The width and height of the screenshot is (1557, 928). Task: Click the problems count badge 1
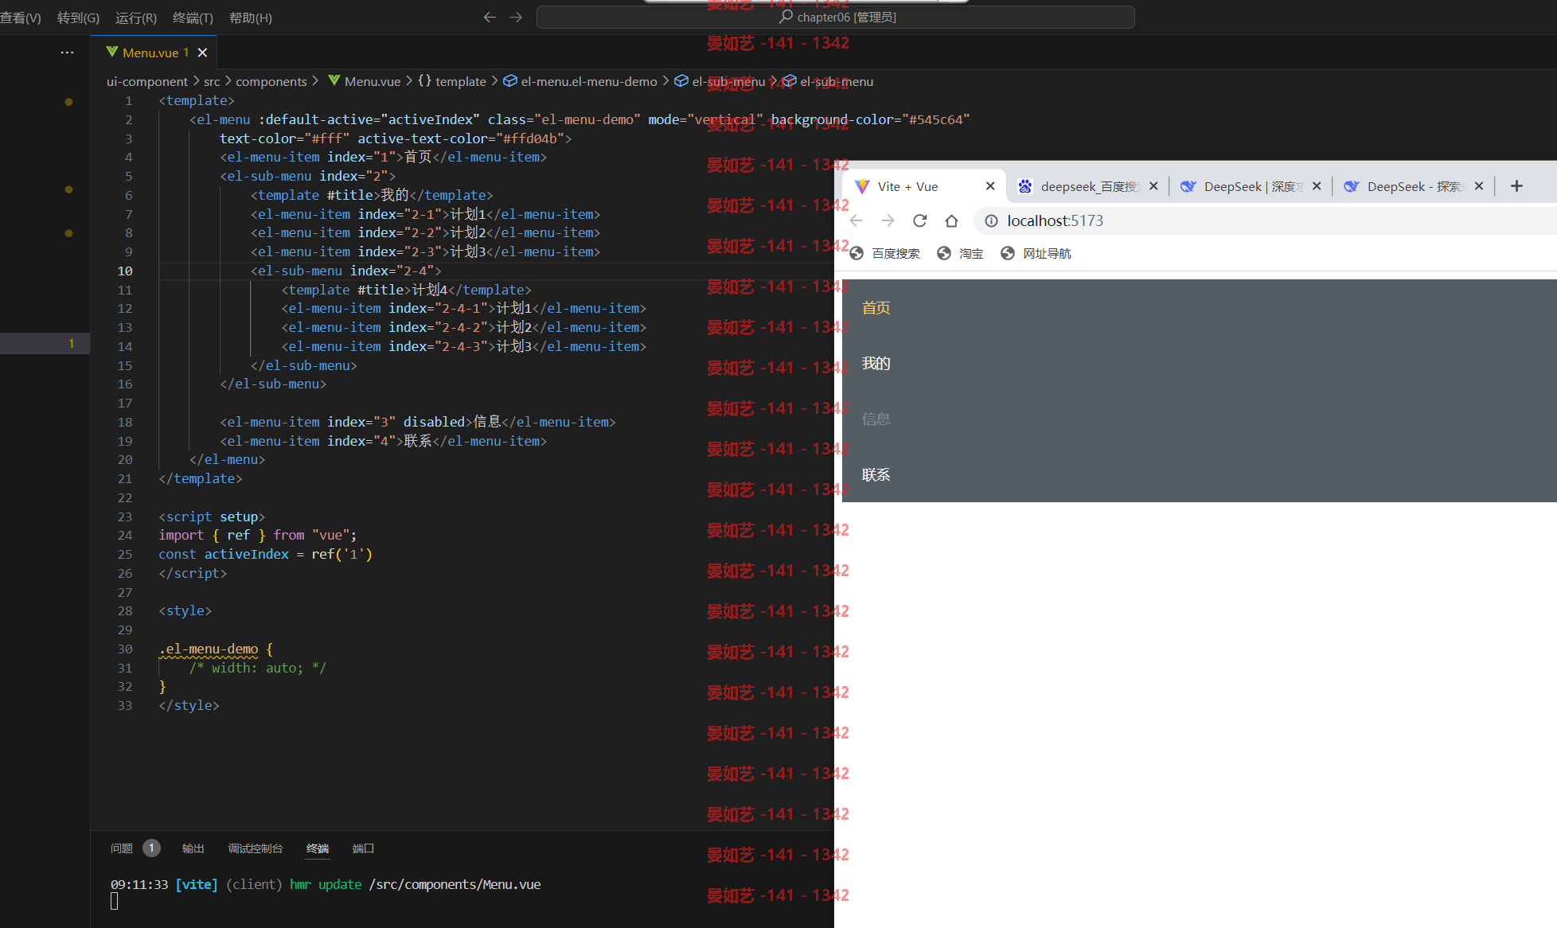point(151,848)
